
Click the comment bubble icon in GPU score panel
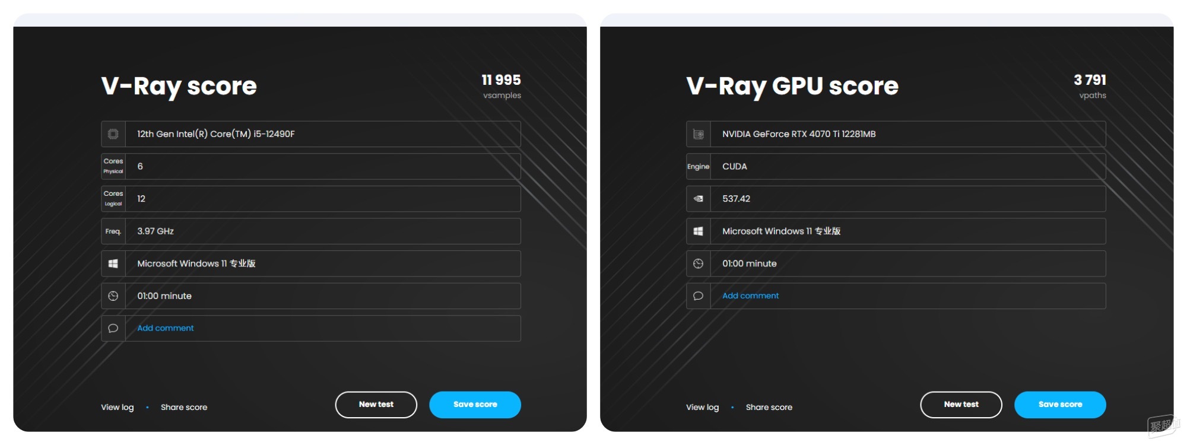click(699, 296)
